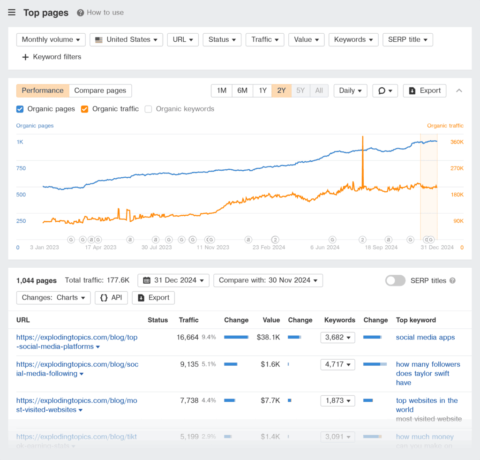Open the social media apps keyword link
This screenshot has height=460, width=480.
425,337
